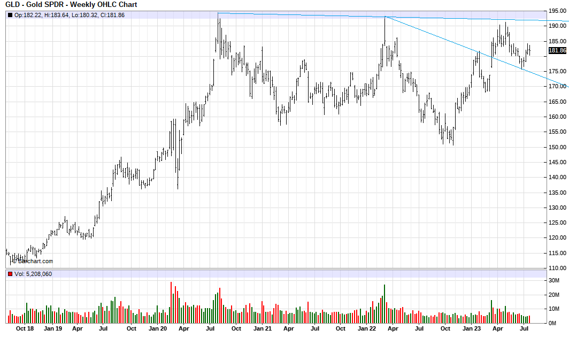The width and height of the screenshot is (569, 345).
Task: Click the 0M volume axis label
Action: tap(552, 323)
